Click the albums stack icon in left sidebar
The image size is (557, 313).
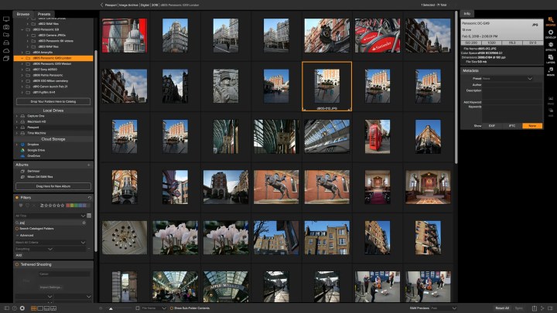(x=6, y=59)
